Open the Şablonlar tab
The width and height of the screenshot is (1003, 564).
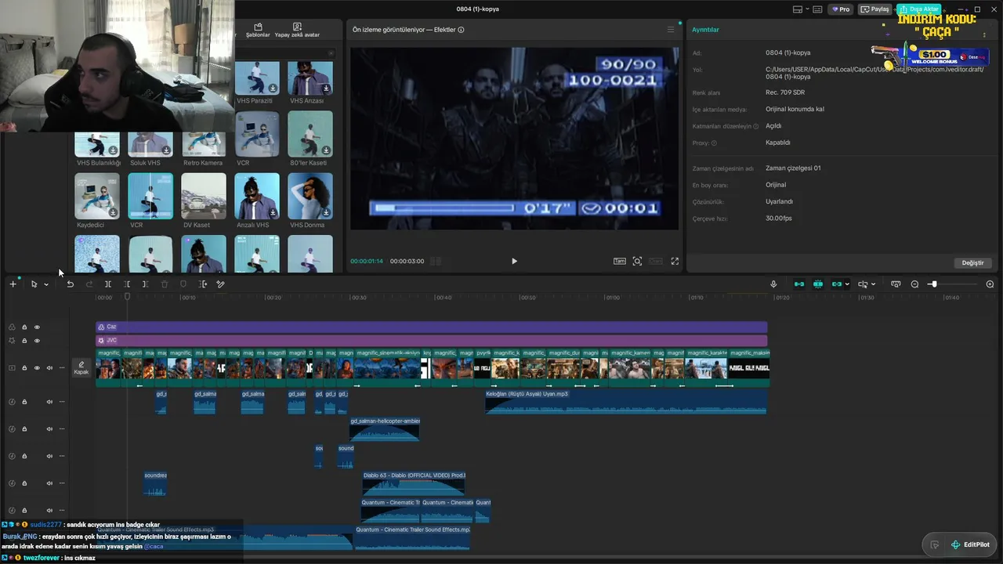click(258, 31)
